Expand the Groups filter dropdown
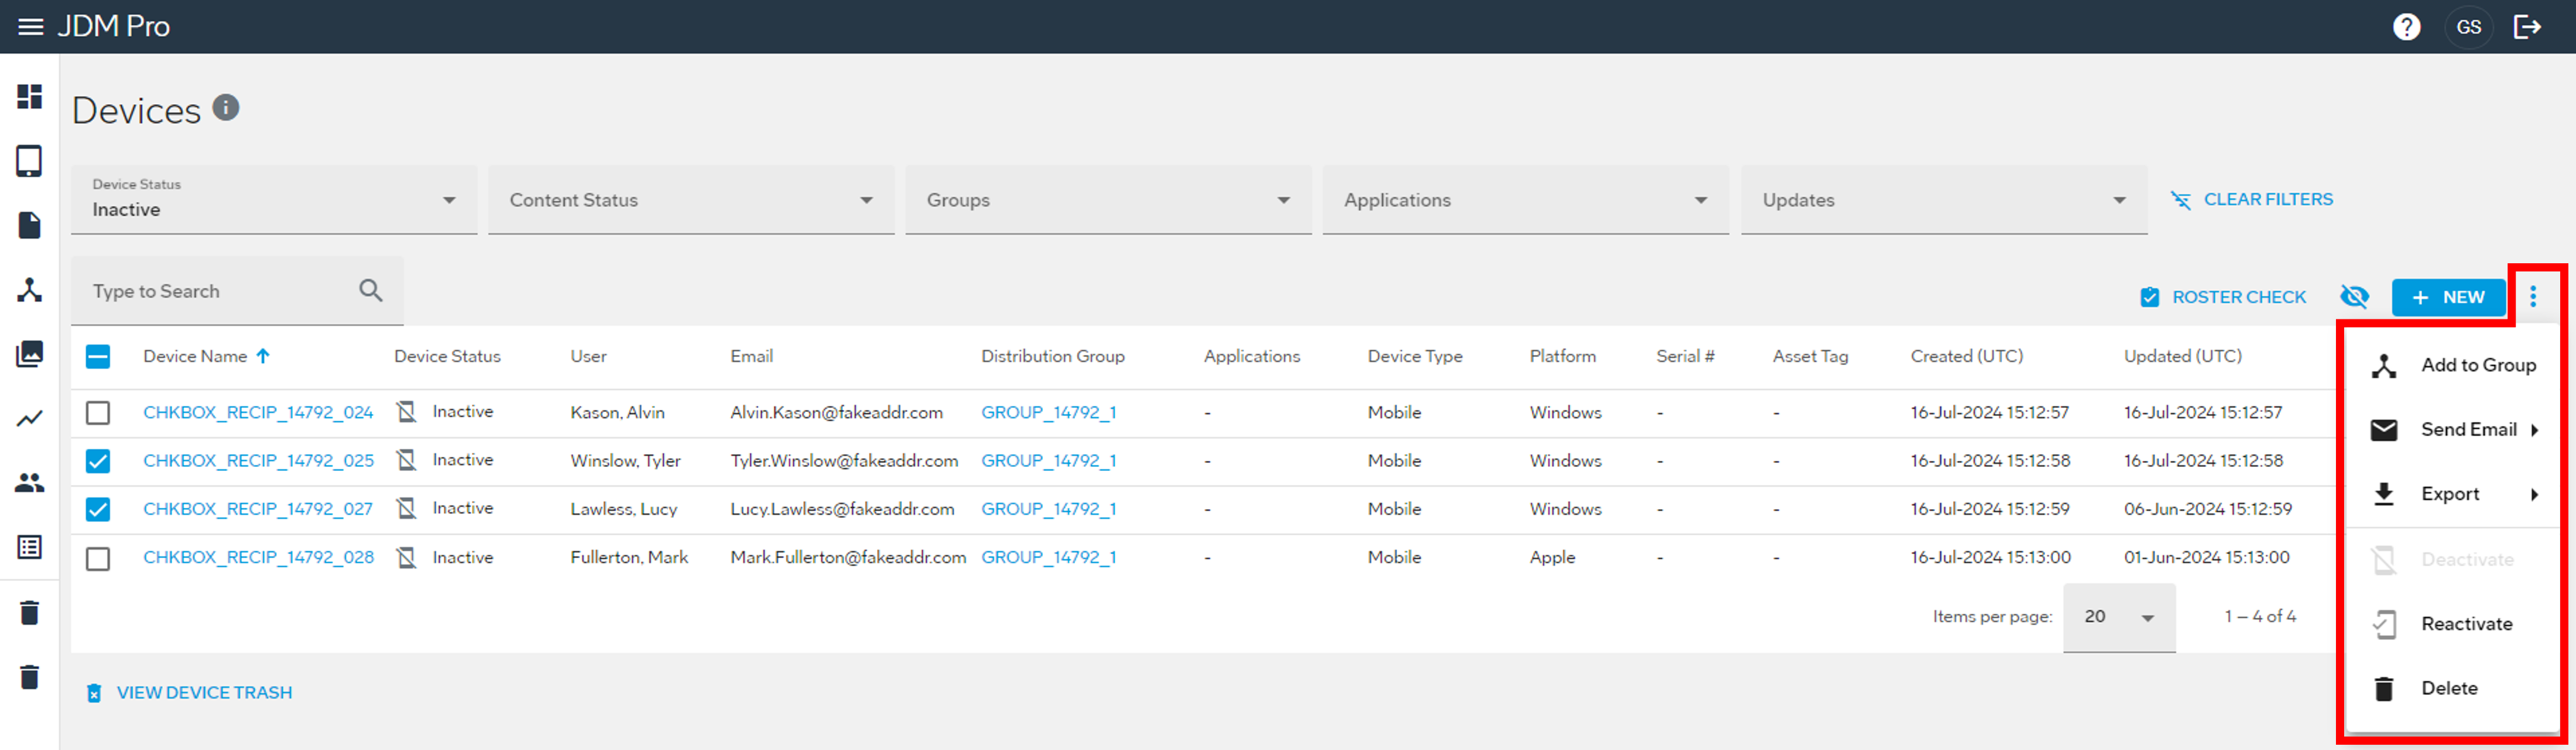2576x750 pixels. 1108,199
